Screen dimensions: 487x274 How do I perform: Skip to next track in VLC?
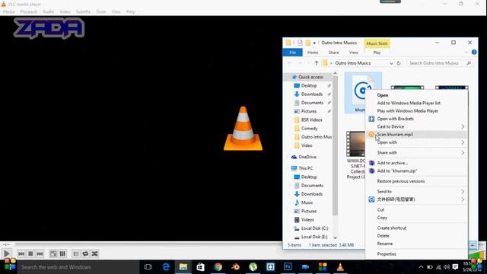40,253
